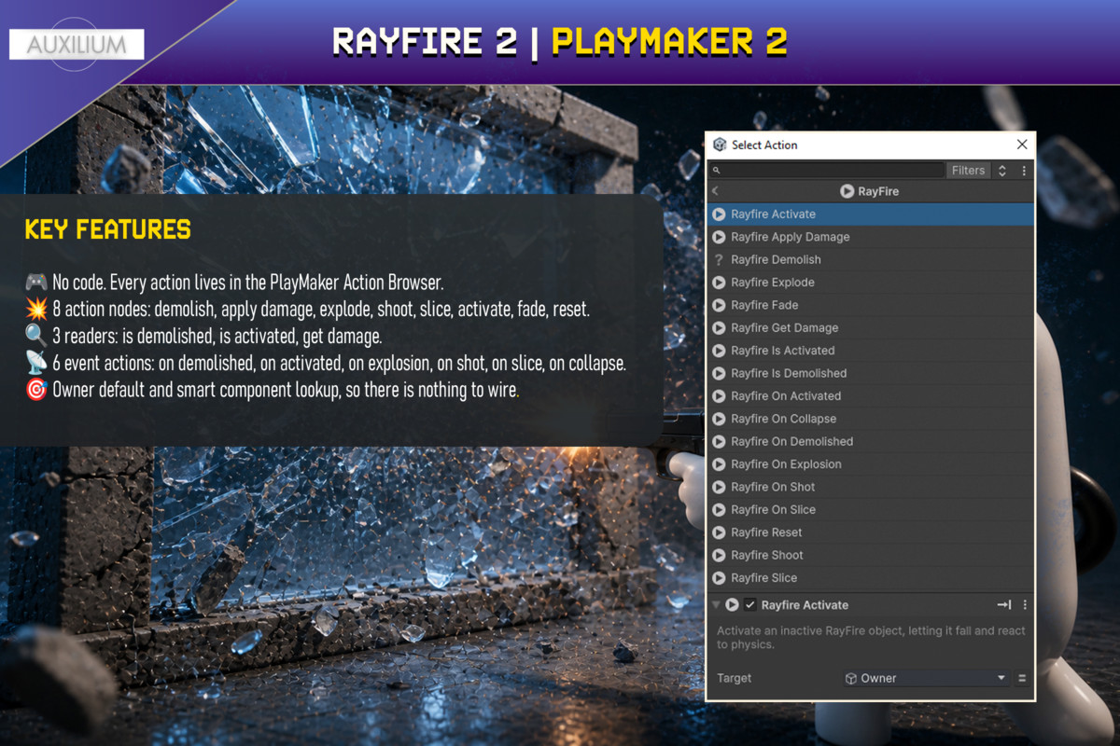Image resolution: width=1120 pixels, height=746 pixels.
Task: Click the play icon beside Rayfire Reset
Action: click(x=719, y=532)
